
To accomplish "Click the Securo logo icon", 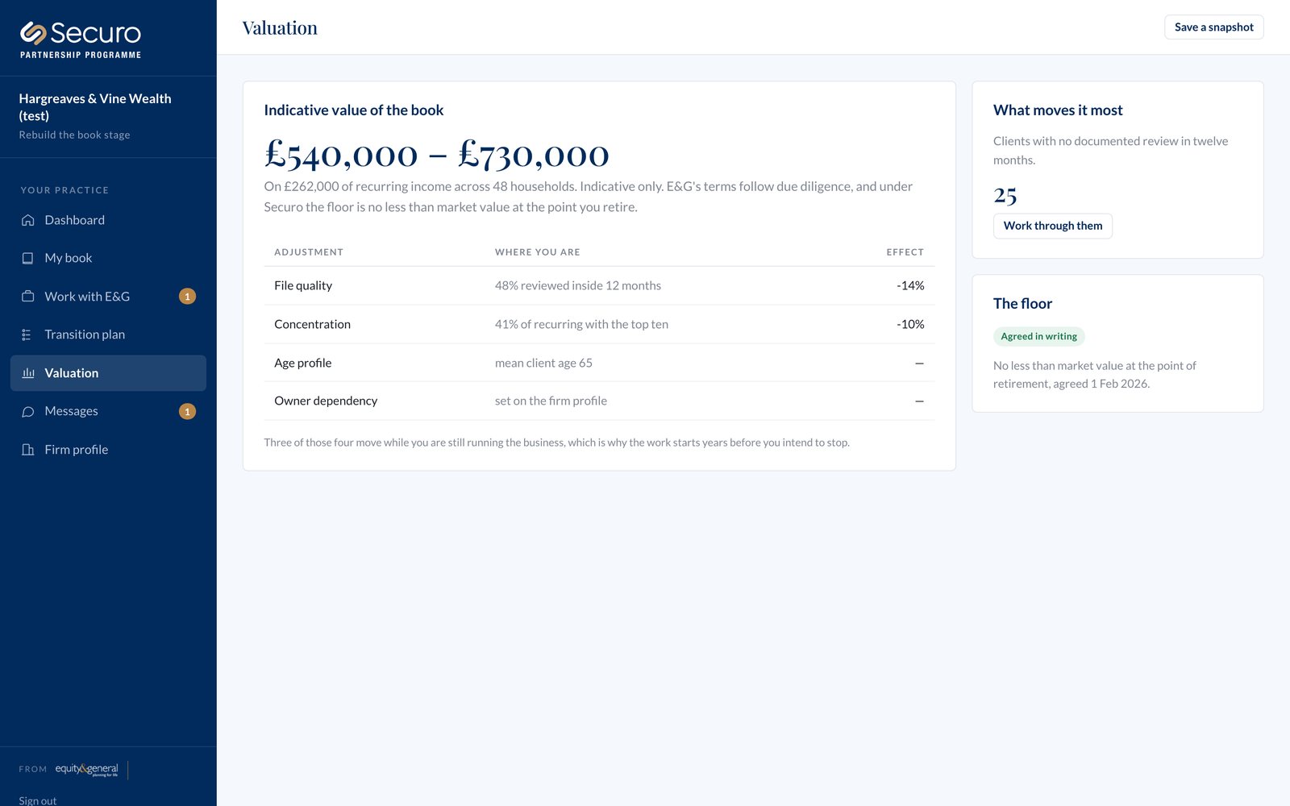I will [33, 33].
